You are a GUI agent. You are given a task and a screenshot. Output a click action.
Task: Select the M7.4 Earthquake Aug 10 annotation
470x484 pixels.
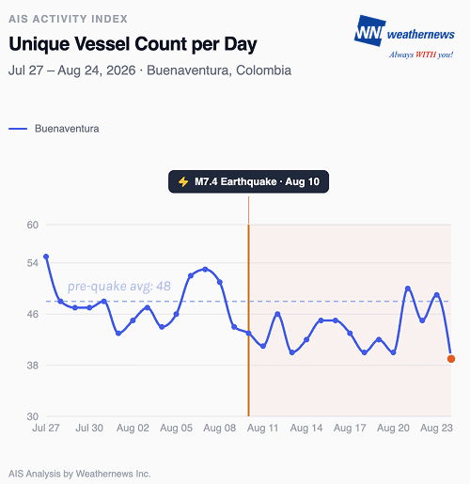[248, 181]
